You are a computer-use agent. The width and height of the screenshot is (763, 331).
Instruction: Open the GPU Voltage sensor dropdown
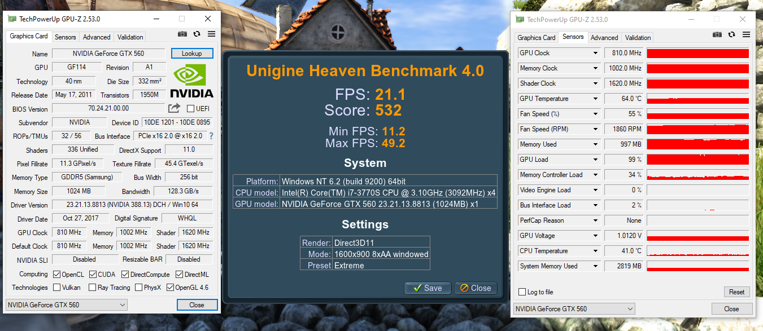pyautogui.click(x=595, y=236)
